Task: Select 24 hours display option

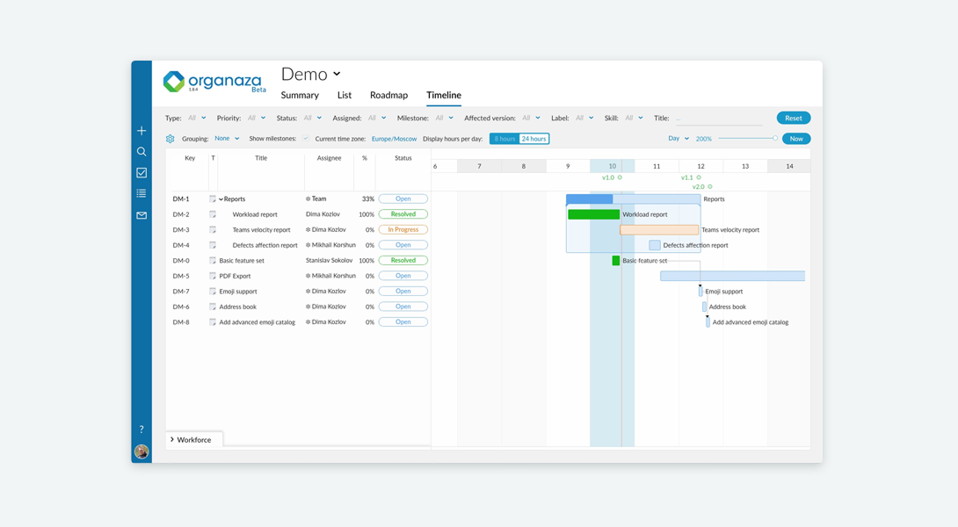Action: 534,139
